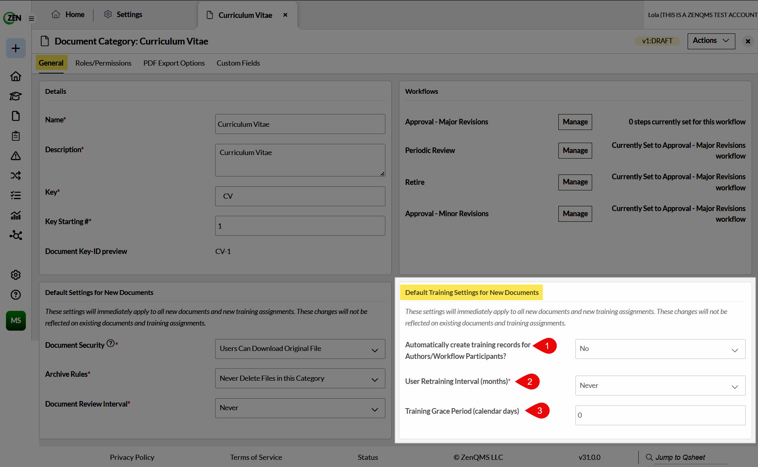758x467 pixels.
Task: Click the Name input field
Action: click(300, 124)
